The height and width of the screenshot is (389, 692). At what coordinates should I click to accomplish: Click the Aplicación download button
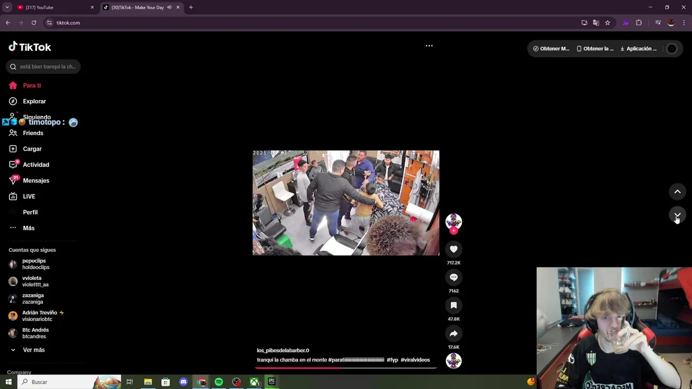click(x=638, y=49)
